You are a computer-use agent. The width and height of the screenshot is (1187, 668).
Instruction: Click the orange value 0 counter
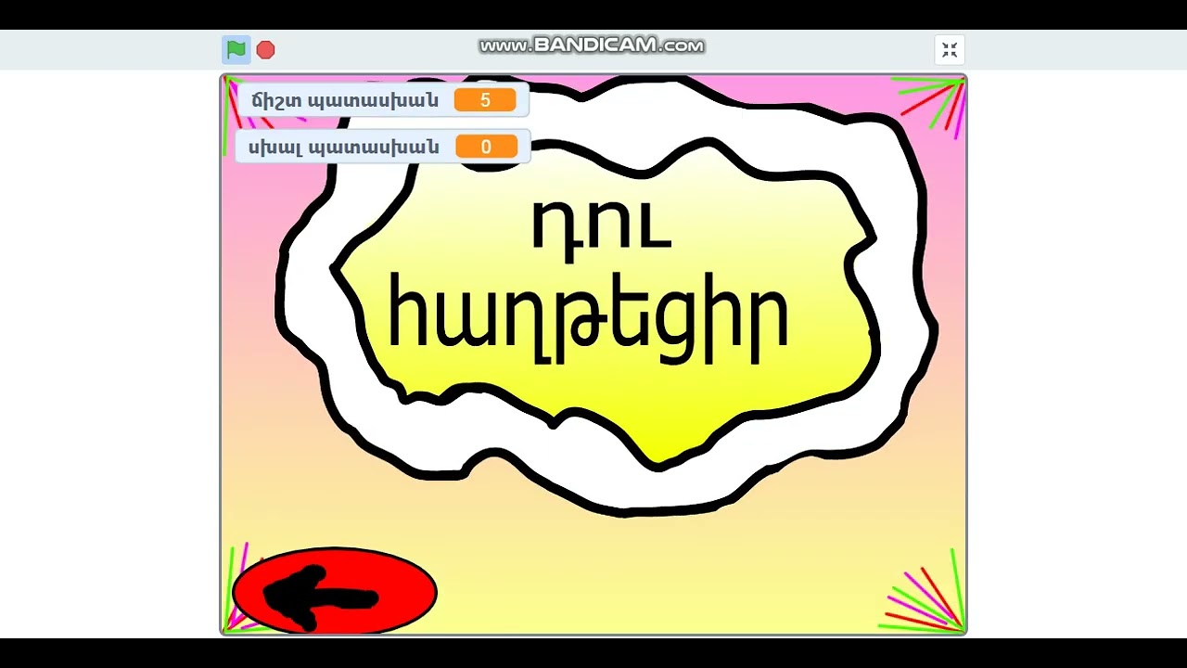pos(486,147)
